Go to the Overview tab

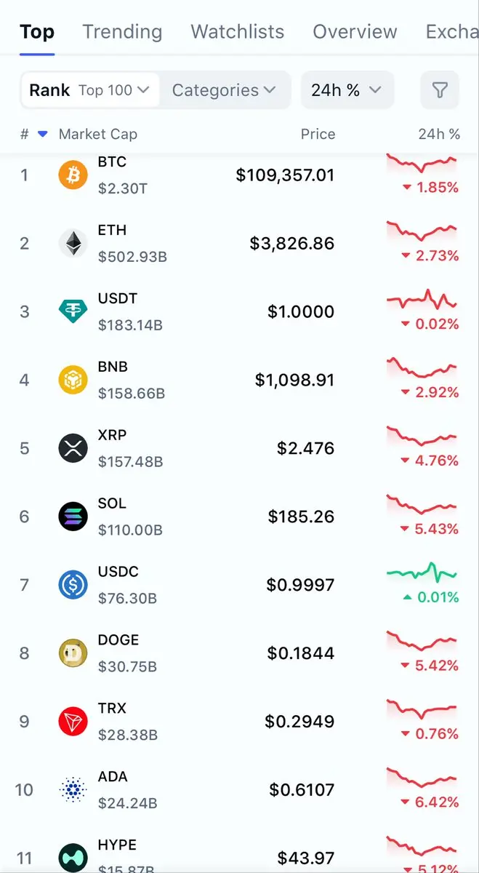pyautogui.click(x=355, y=32)
